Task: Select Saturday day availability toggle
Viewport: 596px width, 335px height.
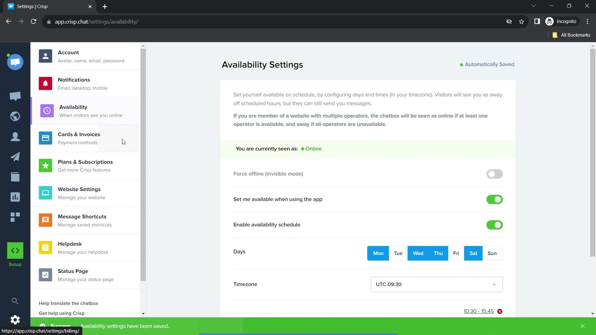Action: (474, 253)
